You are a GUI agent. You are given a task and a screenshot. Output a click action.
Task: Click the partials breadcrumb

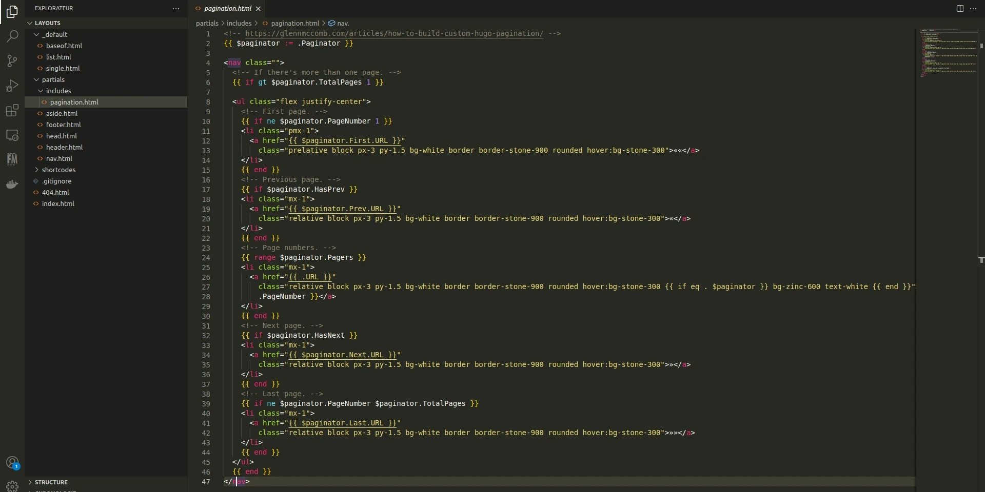[x=207, y=24]
